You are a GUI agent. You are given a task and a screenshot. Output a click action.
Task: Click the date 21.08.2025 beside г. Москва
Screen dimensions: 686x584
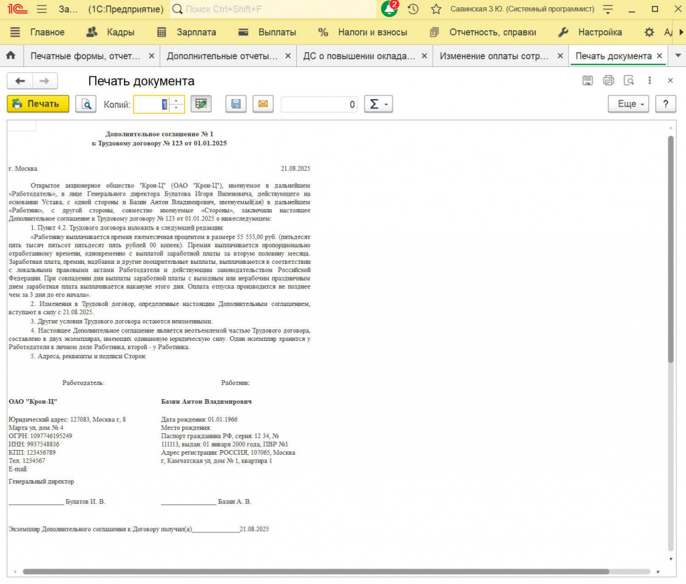click(295, 168)
